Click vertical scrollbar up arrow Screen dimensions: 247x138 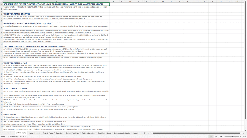pyautogui.click(x=246, y=1)
